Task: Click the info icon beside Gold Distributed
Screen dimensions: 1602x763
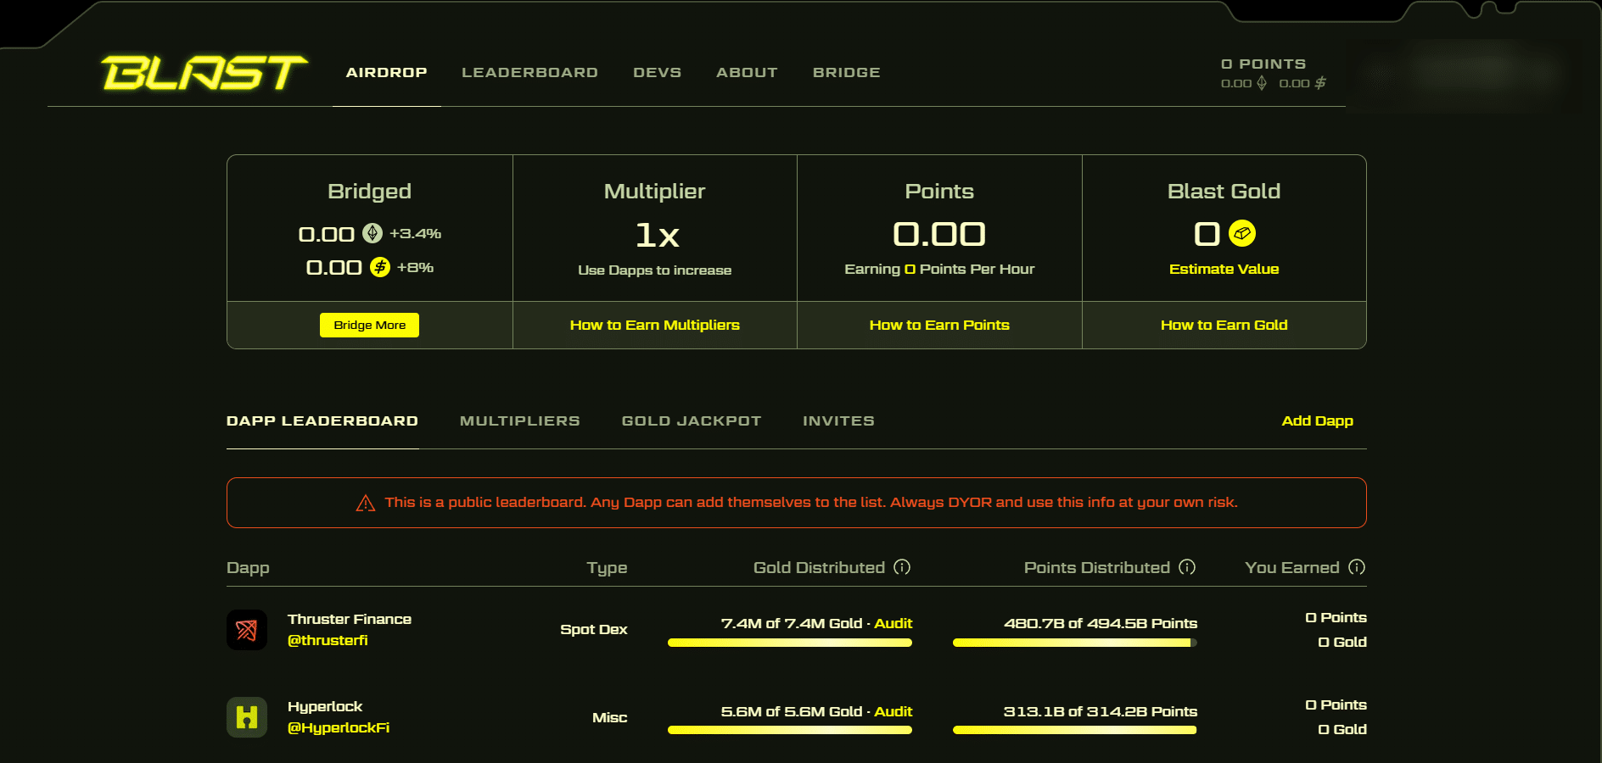Action: coord(902,568)
